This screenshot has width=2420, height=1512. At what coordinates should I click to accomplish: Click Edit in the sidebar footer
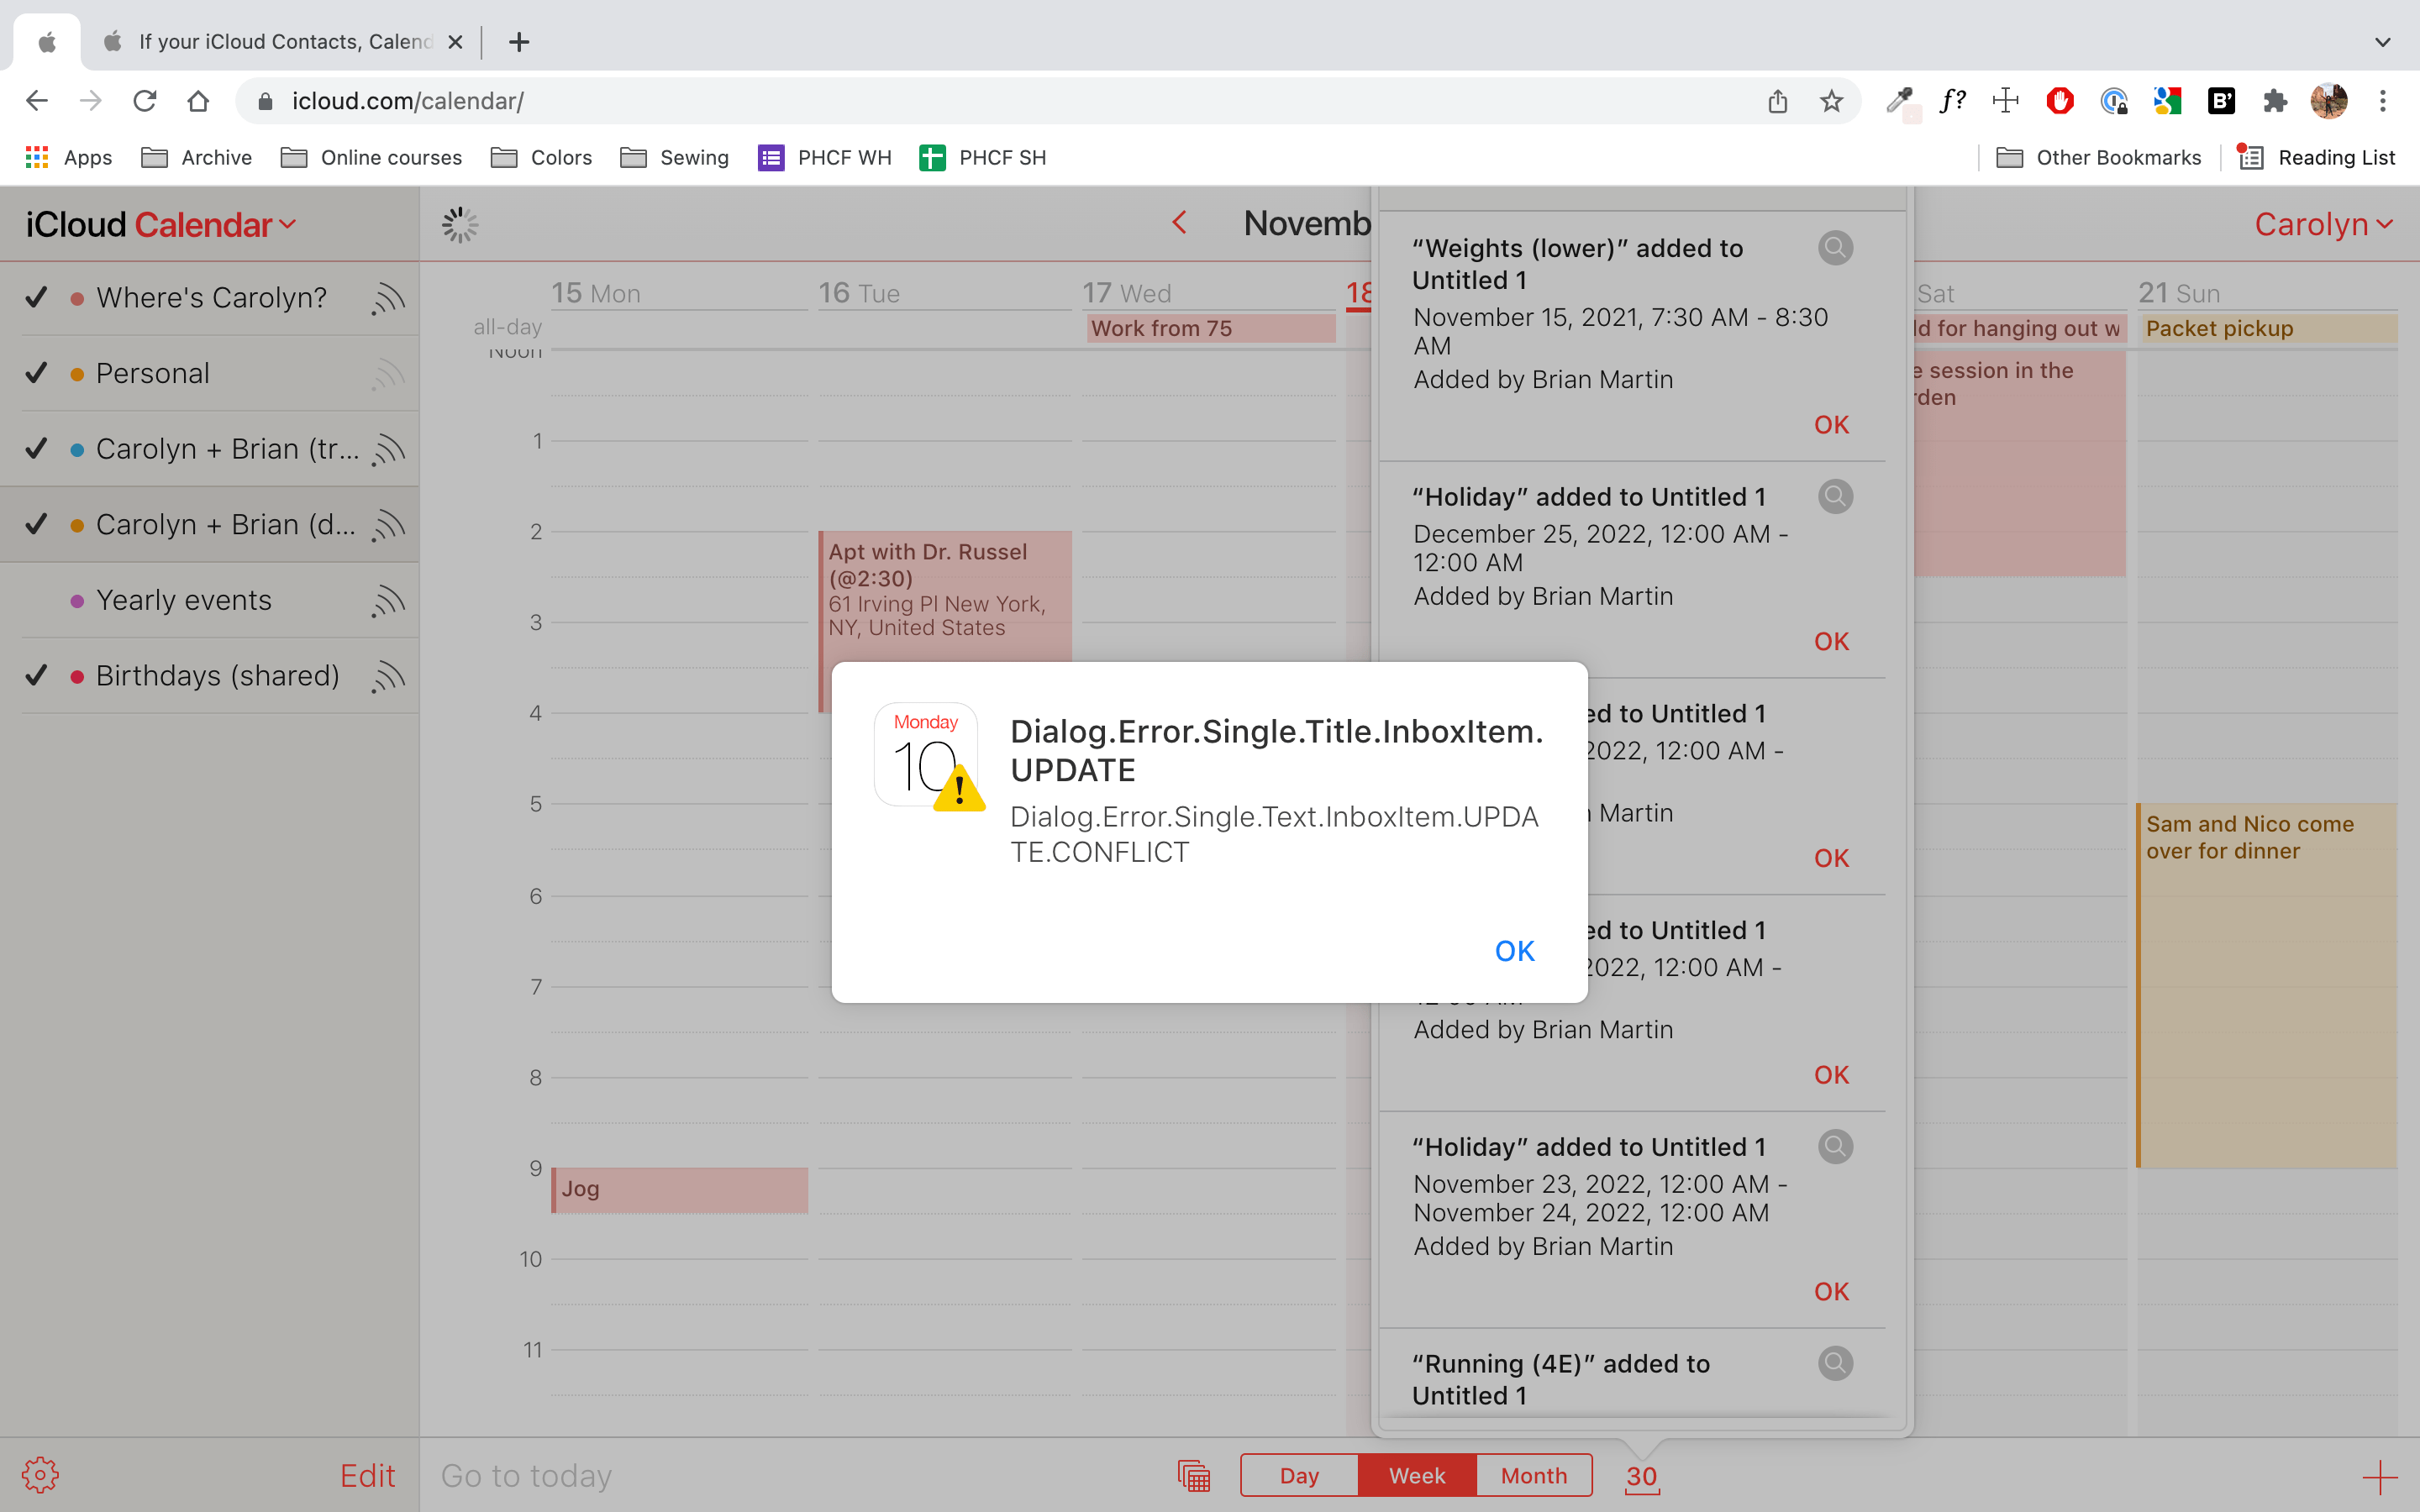coord(367,1475)
